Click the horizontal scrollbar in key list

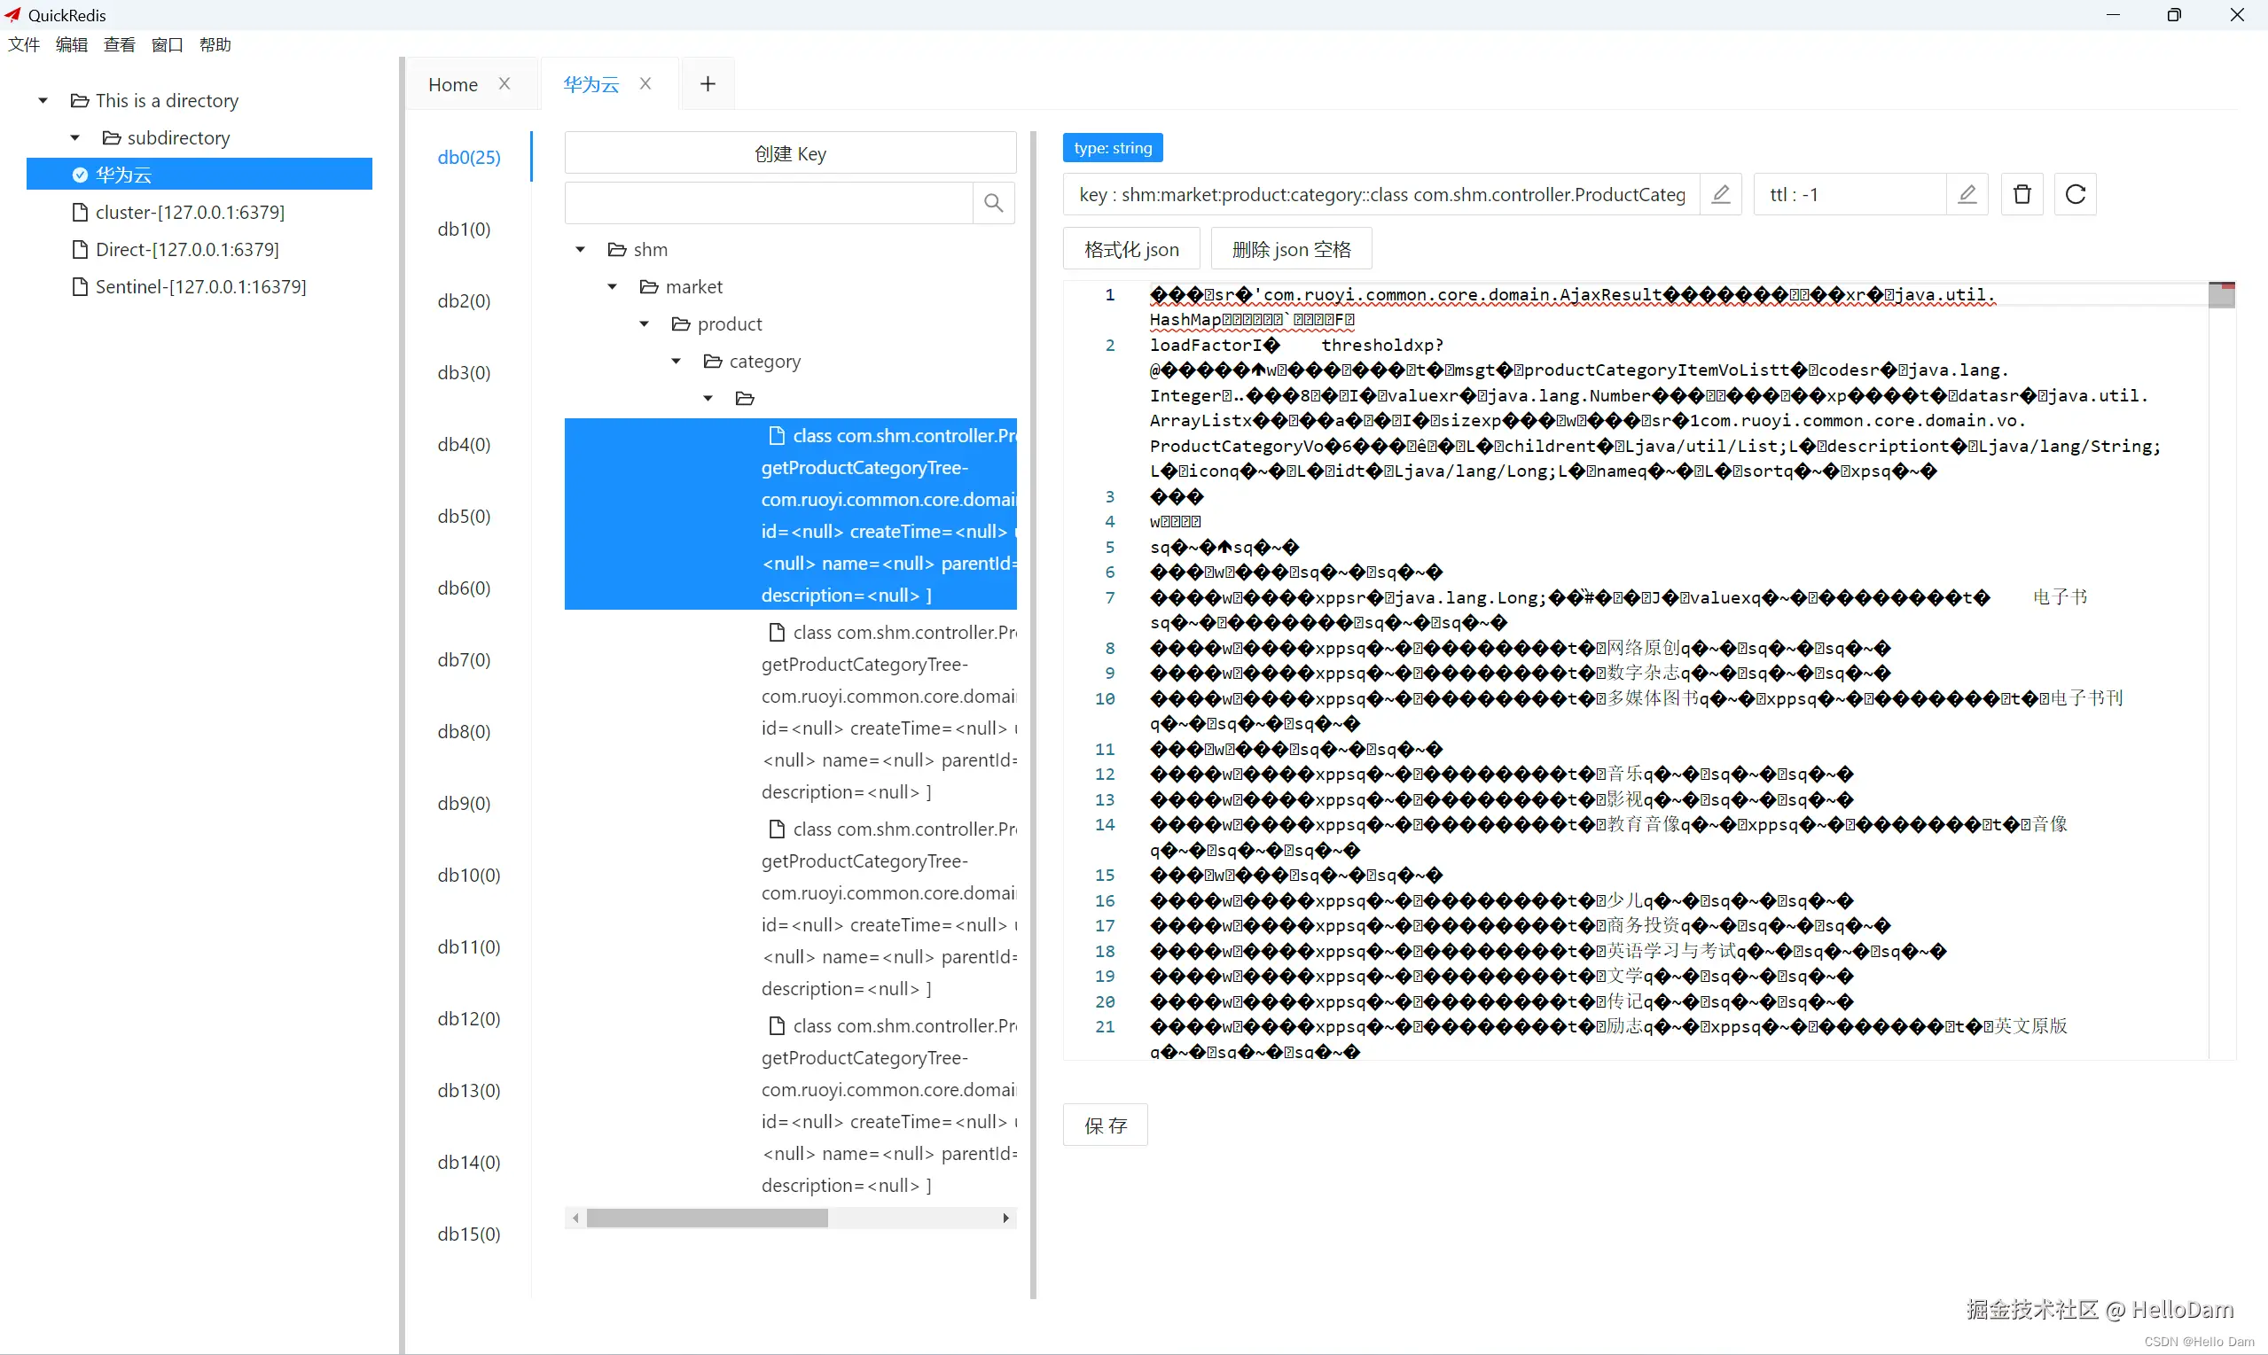(x=707, y=1218)
